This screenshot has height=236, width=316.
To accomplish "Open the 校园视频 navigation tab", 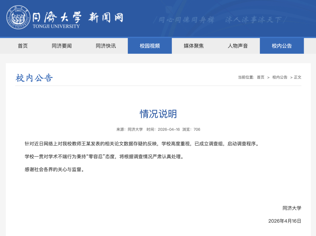I will [x=150, y=46].
